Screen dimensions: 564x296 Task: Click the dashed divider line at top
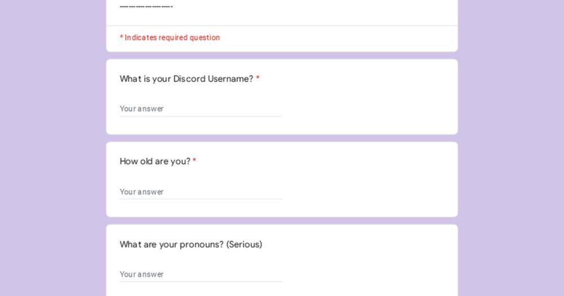[x=146, y=6]
